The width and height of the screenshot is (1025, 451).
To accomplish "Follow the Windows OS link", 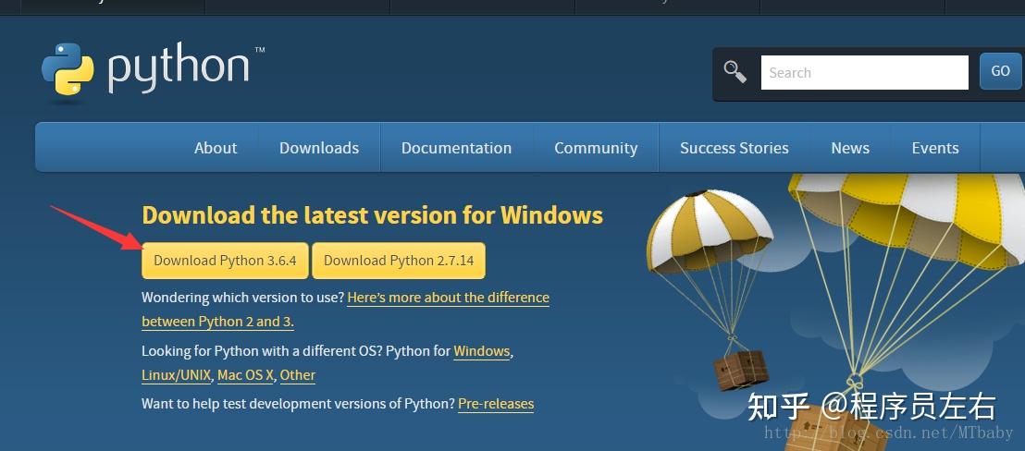I will tap(481, 351).
